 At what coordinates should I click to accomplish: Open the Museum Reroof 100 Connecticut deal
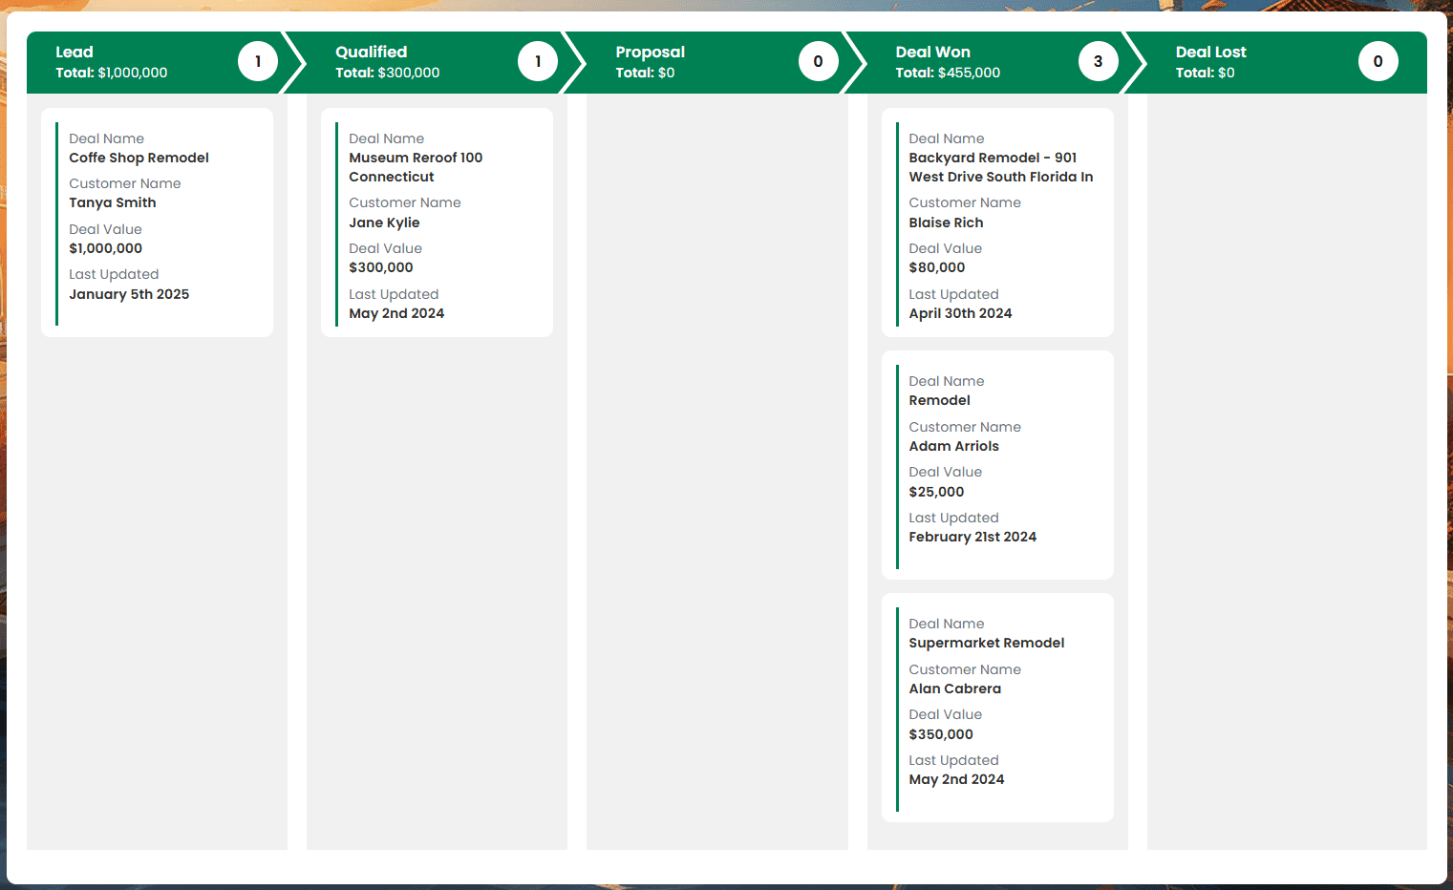pos(416,167)
